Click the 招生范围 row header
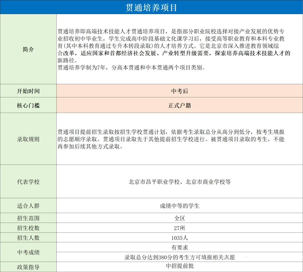 [x=28, y=218]
